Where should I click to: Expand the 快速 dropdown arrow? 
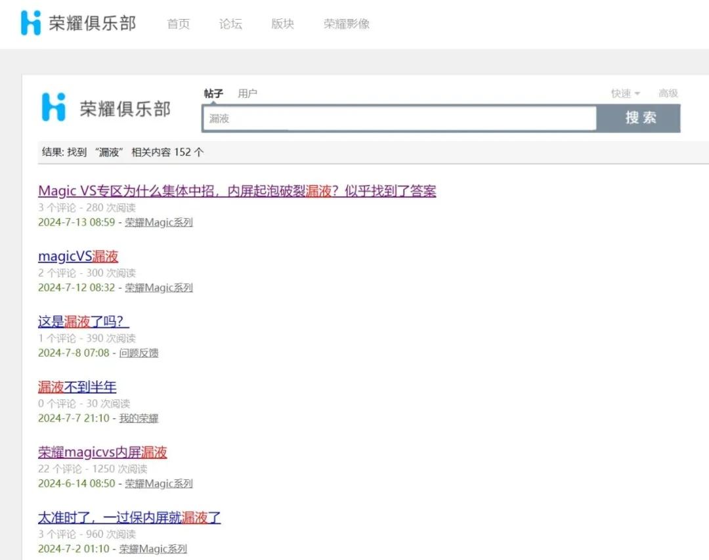[637, 94]
